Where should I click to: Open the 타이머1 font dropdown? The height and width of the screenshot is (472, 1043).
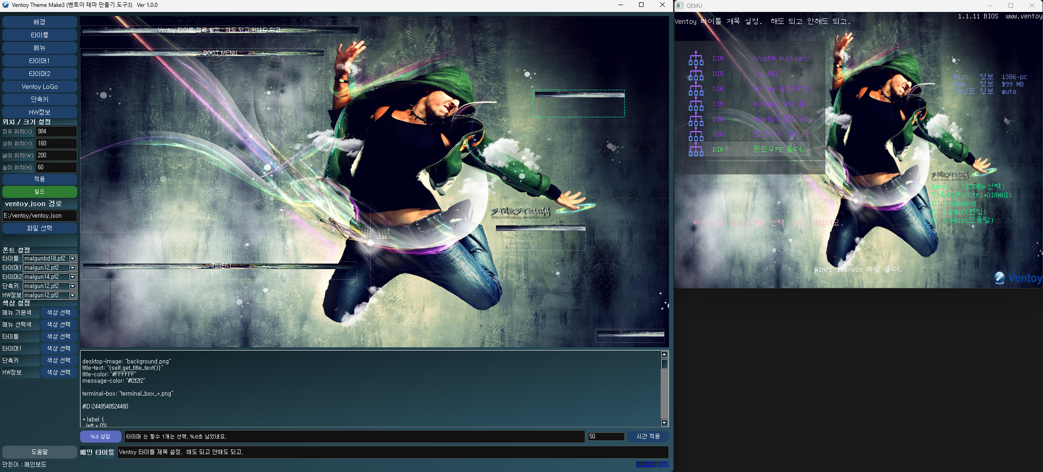(x=72, y=268)
